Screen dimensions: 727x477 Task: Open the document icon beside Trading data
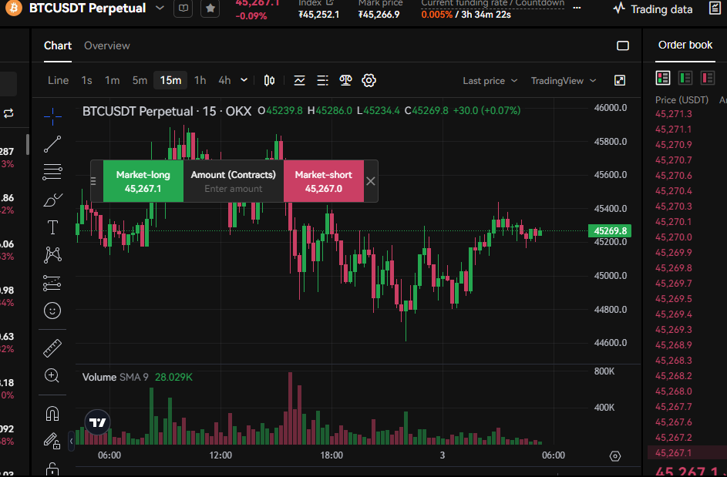[715, 8]
